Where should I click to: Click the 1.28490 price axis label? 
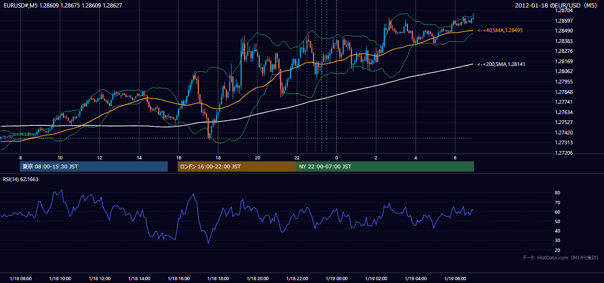coord(564,31)
